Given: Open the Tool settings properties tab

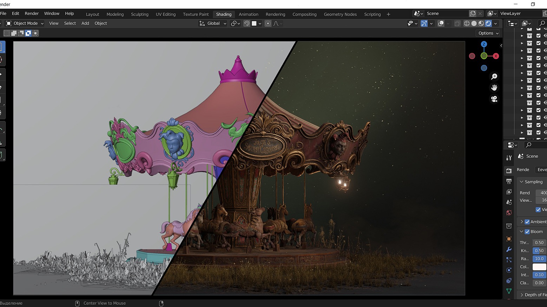Looking at the screenshot, I should coord(509,158).
